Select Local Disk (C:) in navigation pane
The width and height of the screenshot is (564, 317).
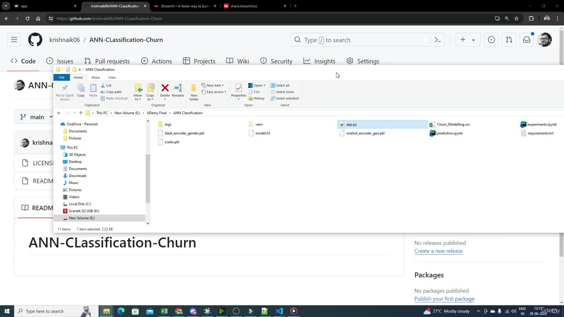coord(79,204)
